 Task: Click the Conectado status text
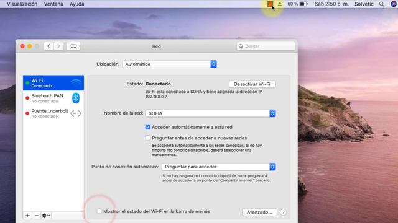point(158,84)
